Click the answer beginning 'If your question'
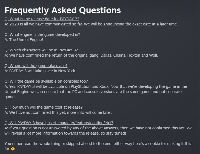 [x=99, y=128]
